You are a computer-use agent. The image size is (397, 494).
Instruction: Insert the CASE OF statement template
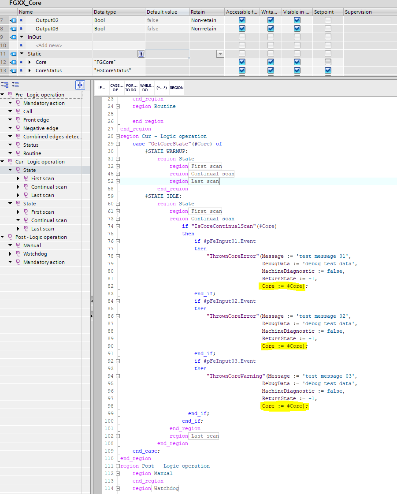tap(117, 88)
